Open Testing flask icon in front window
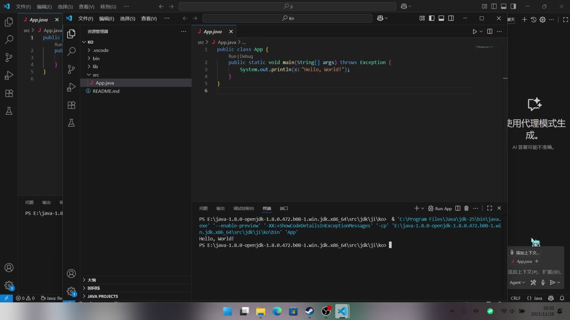The width and height of the screenshot is (570, 320). tap(71, 123)
